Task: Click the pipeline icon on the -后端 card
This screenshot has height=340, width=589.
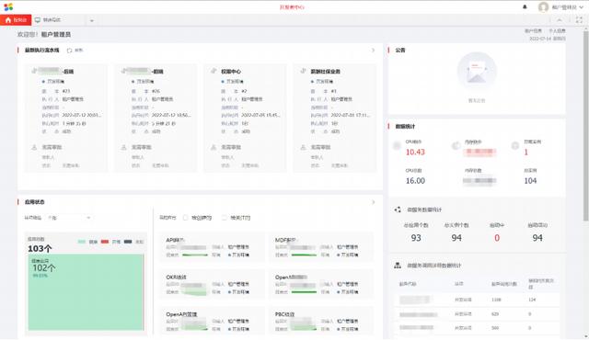Action: pyautogui.click(x=34, y=71)
